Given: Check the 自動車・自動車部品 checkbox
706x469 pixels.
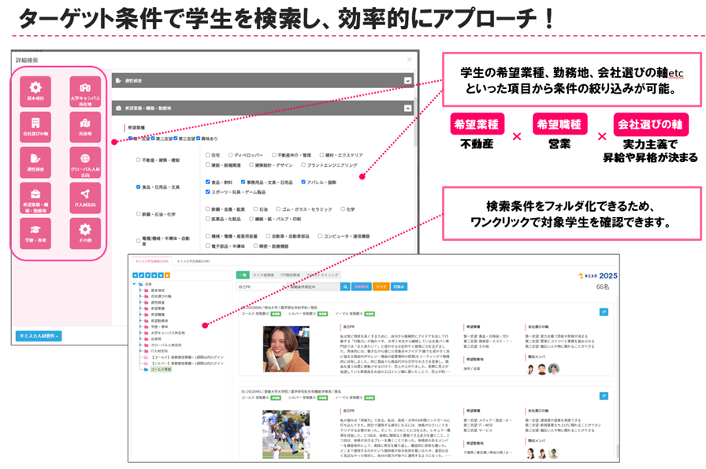Looking at the screenshot, I should pyautogui.click(x=268, y=235).
